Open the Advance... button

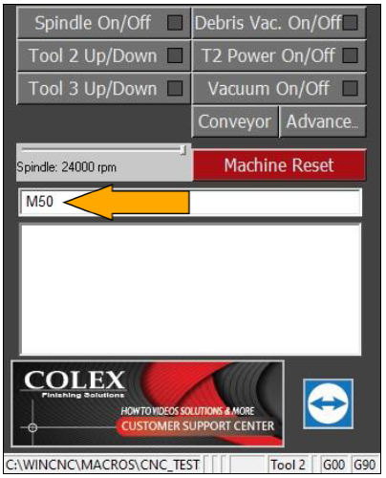323,121
